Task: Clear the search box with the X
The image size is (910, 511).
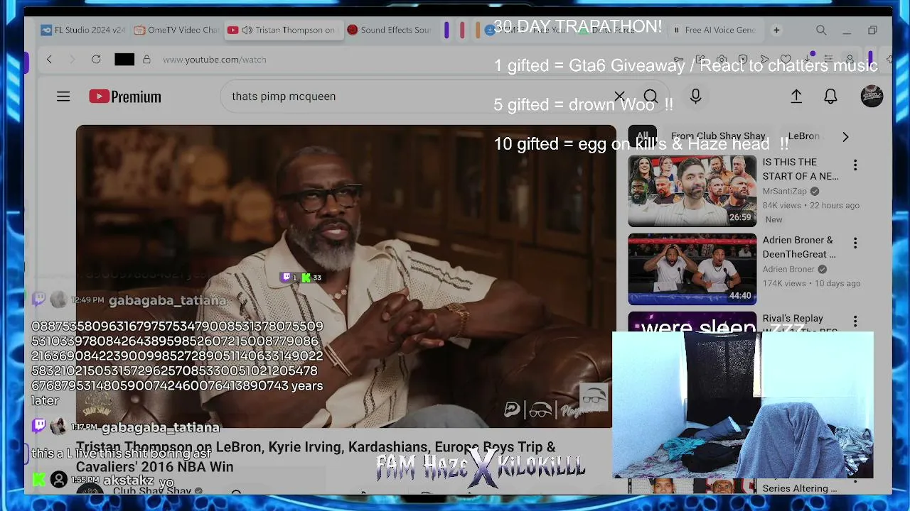Action: tap(619, 97)
